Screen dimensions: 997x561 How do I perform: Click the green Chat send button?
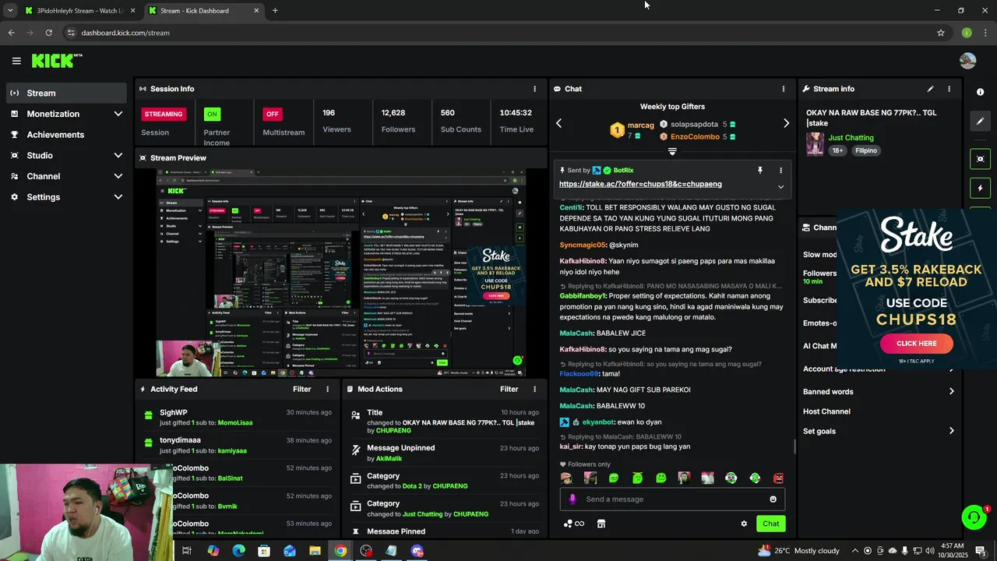click(770, 524)
